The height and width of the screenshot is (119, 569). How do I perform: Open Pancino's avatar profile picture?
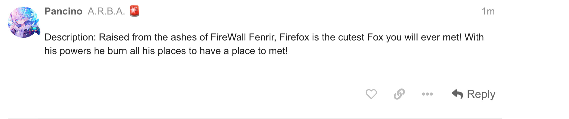point(23,22)
